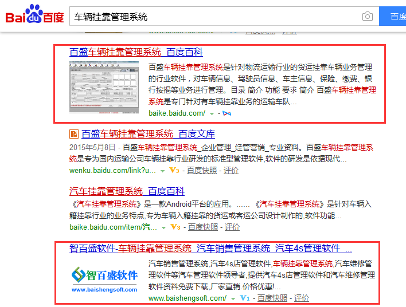Click the V3 badge in baike item result
406x307 pixels.
click(175, 227)
